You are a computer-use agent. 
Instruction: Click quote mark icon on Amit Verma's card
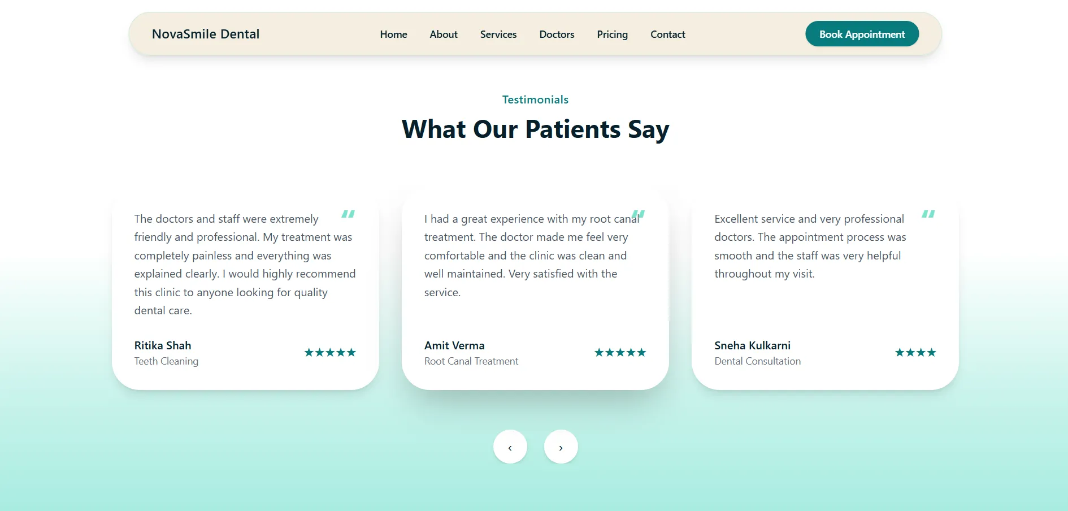(639, 214)
